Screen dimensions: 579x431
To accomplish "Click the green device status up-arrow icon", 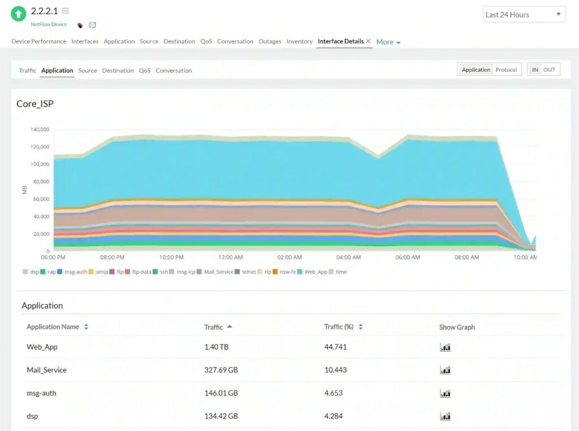I will click(x=18, y=14).
